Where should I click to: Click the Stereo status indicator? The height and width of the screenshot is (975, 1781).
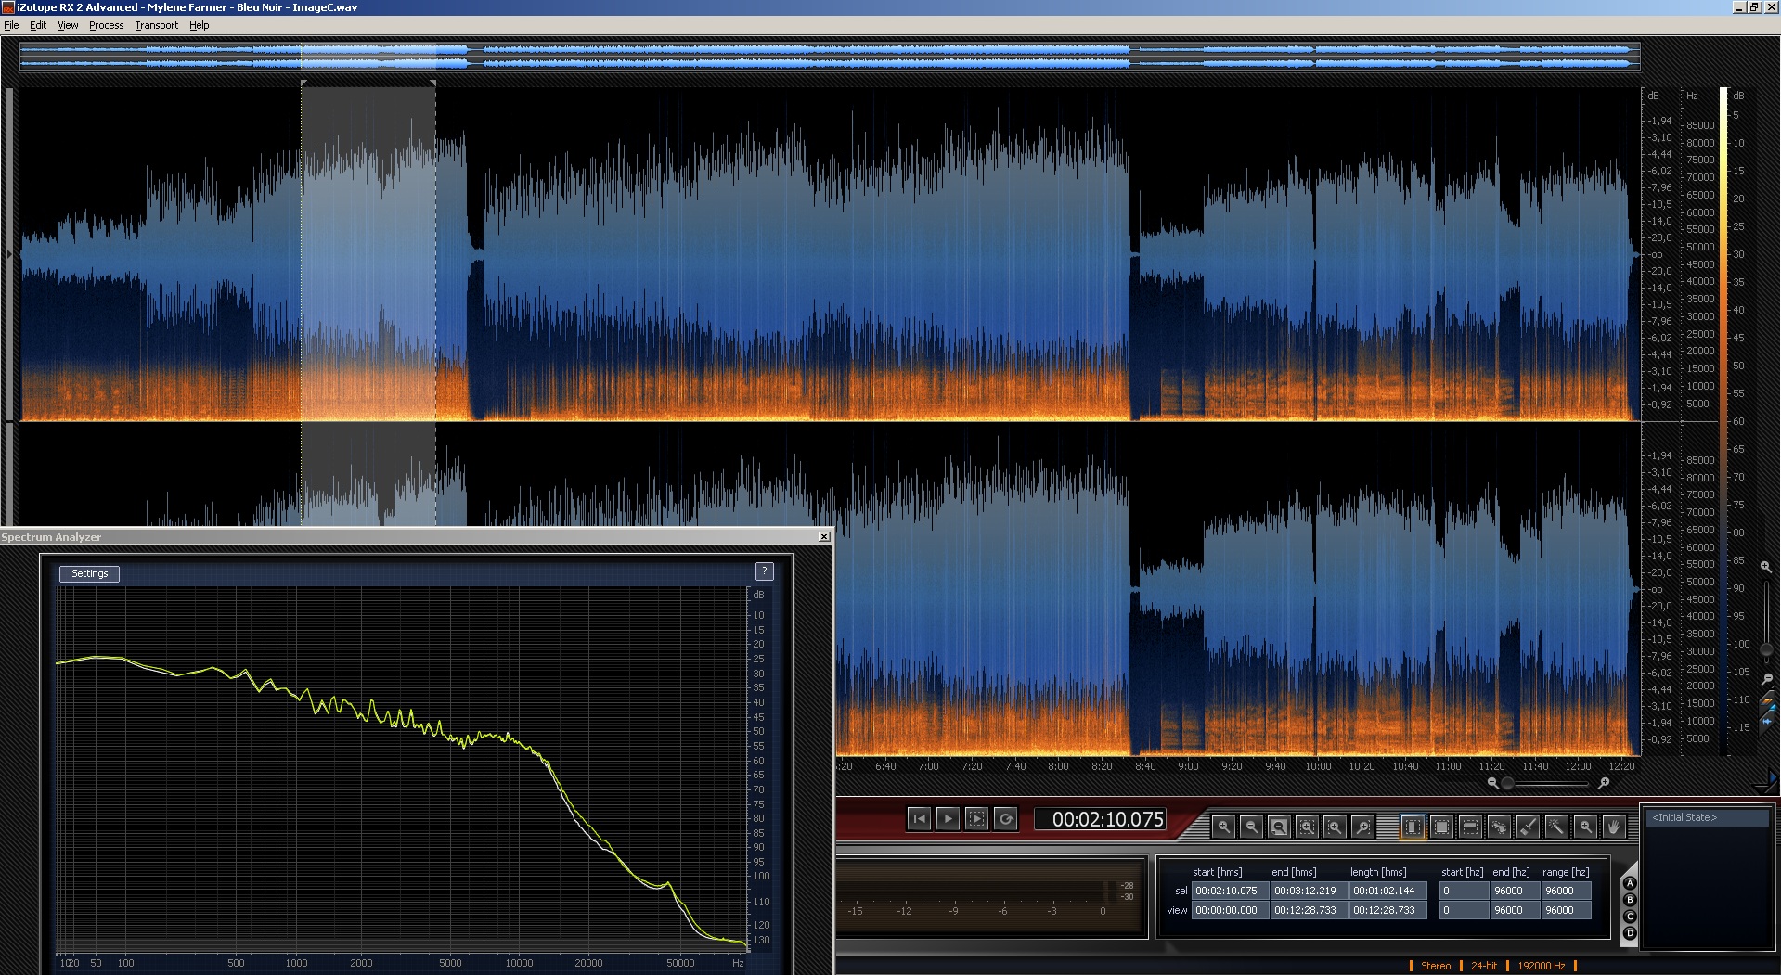pos(1435,966)
